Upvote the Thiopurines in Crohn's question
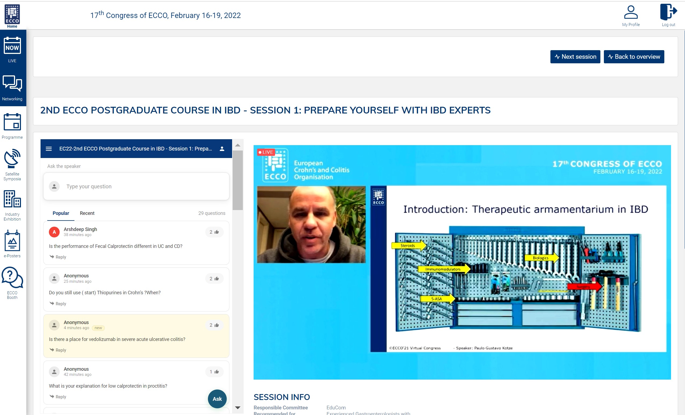This screenshot has height=415, width=685. point(214,278)
